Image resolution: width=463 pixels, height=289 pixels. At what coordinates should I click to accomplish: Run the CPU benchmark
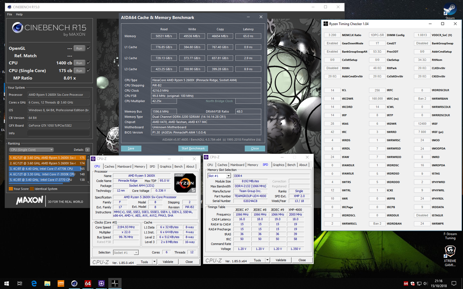coord(79,63)
